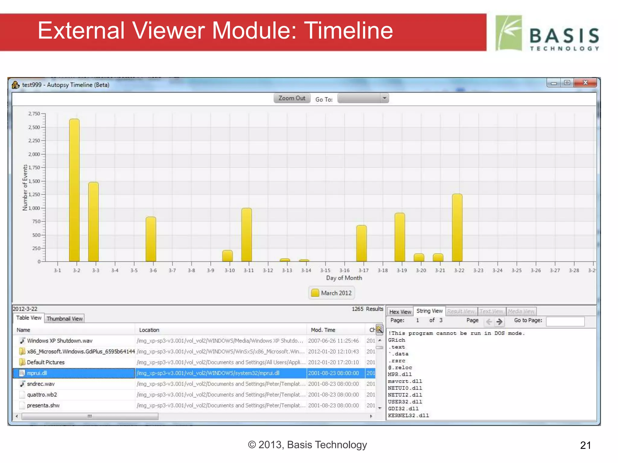Close the Autopsy Timeline window
The image size is (618, 463).
point(585,83)
